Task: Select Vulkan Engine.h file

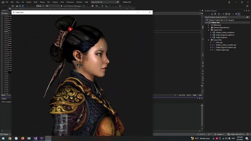Action: 221,38
